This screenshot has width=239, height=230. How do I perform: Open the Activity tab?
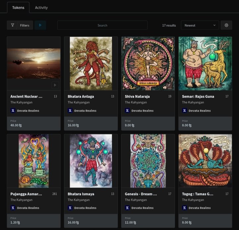41,7
